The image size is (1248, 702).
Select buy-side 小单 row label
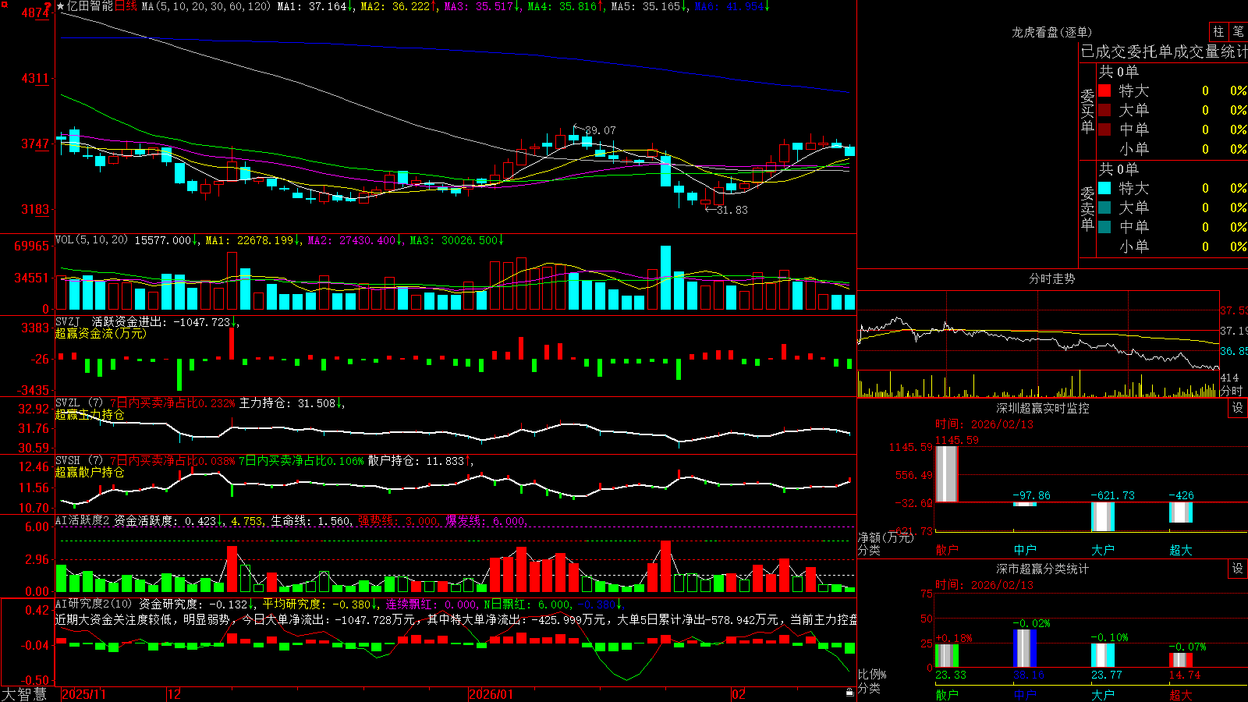pos(1134,149)
